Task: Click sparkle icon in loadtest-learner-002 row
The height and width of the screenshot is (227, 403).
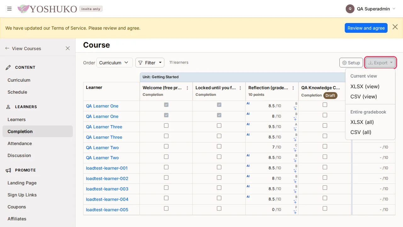Action: [x=295, y=181]
